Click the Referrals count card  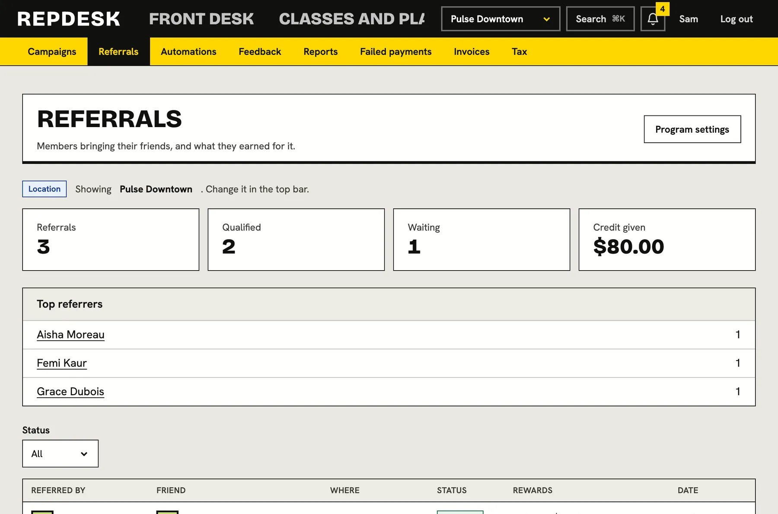[x=111, y=239]
